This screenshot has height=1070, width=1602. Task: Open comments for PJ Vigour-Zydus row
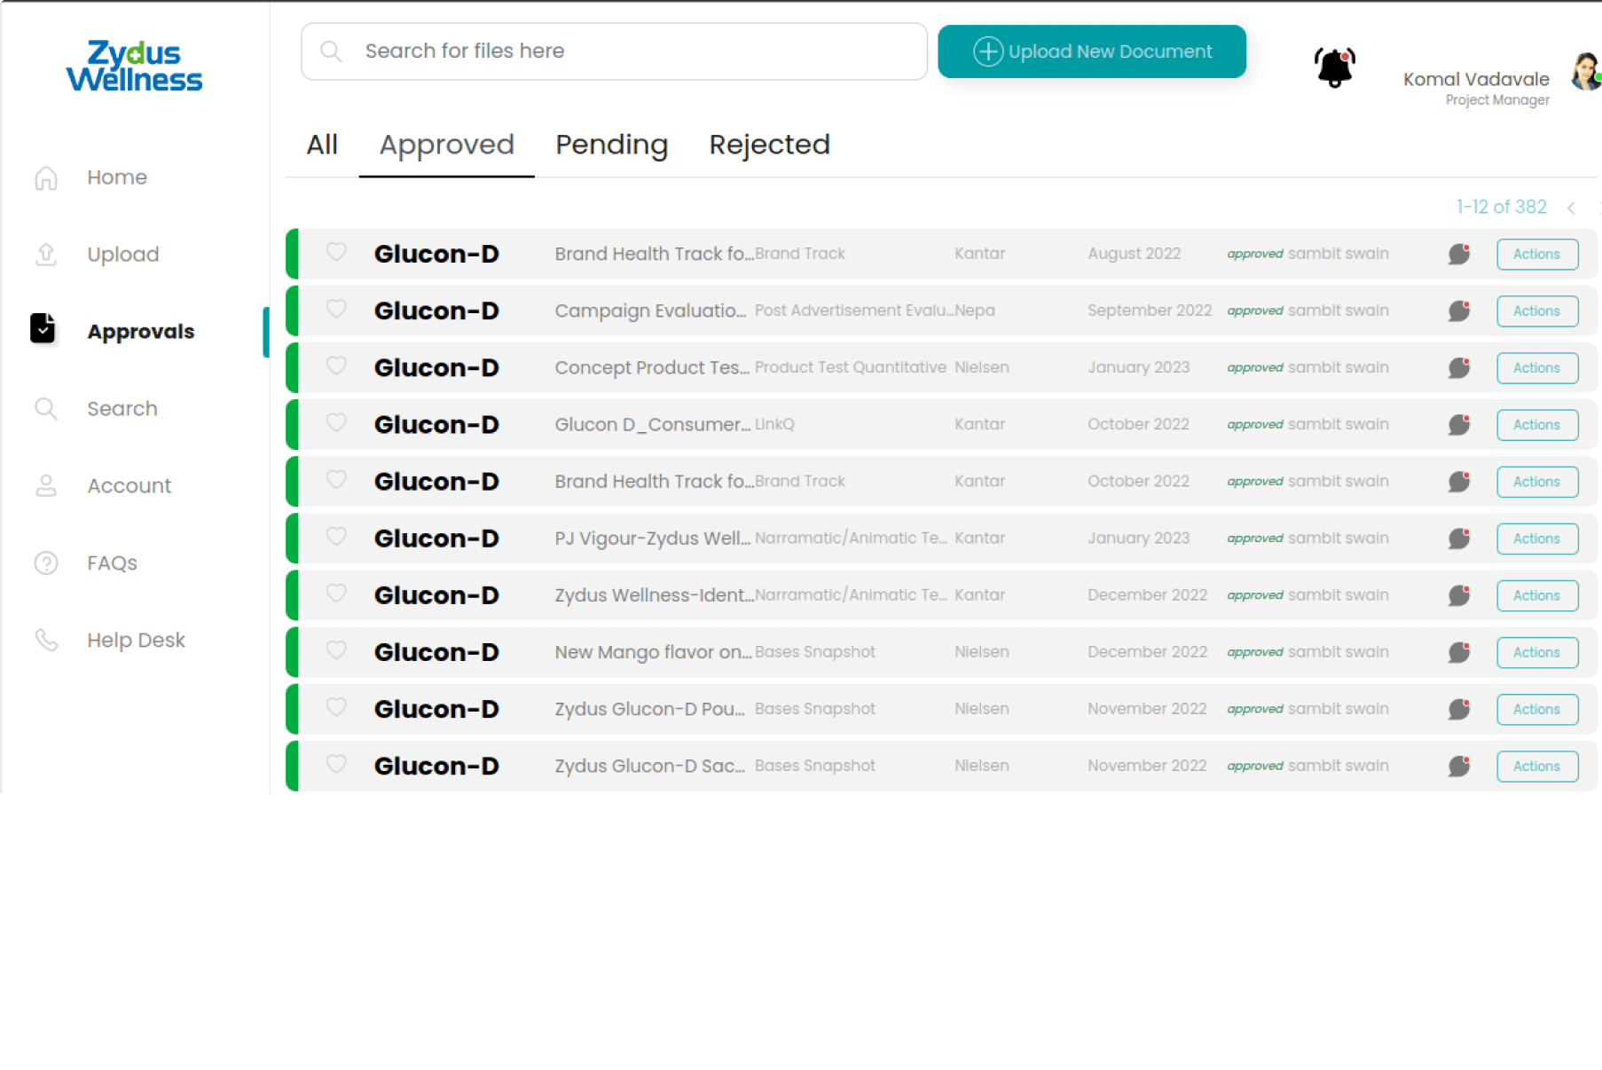pyautogui.click(x=1459, y=538)
